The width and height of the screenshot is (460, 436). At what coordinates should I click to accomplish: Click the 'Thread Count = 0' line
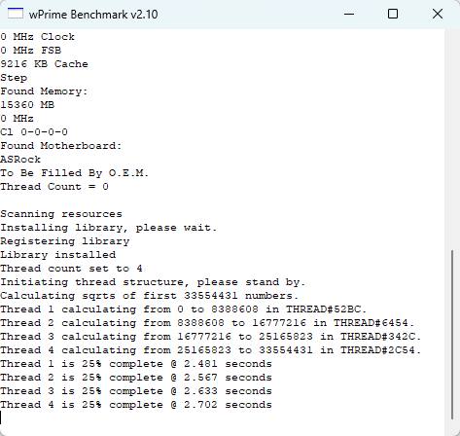pyautogui.click(x=54, y=187)
